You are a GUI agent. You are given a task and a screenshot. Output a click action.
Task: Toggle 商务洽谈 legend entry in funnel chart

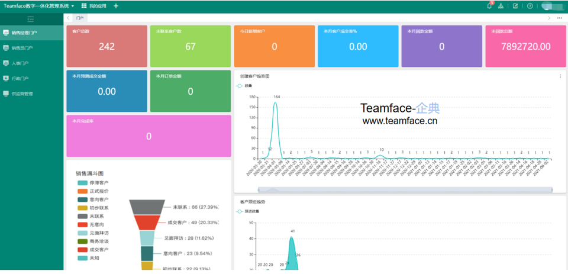[x=93, y=241]
